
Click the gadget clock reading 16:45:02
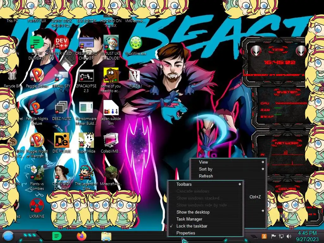pyautogui.click(x=280, y=62)
